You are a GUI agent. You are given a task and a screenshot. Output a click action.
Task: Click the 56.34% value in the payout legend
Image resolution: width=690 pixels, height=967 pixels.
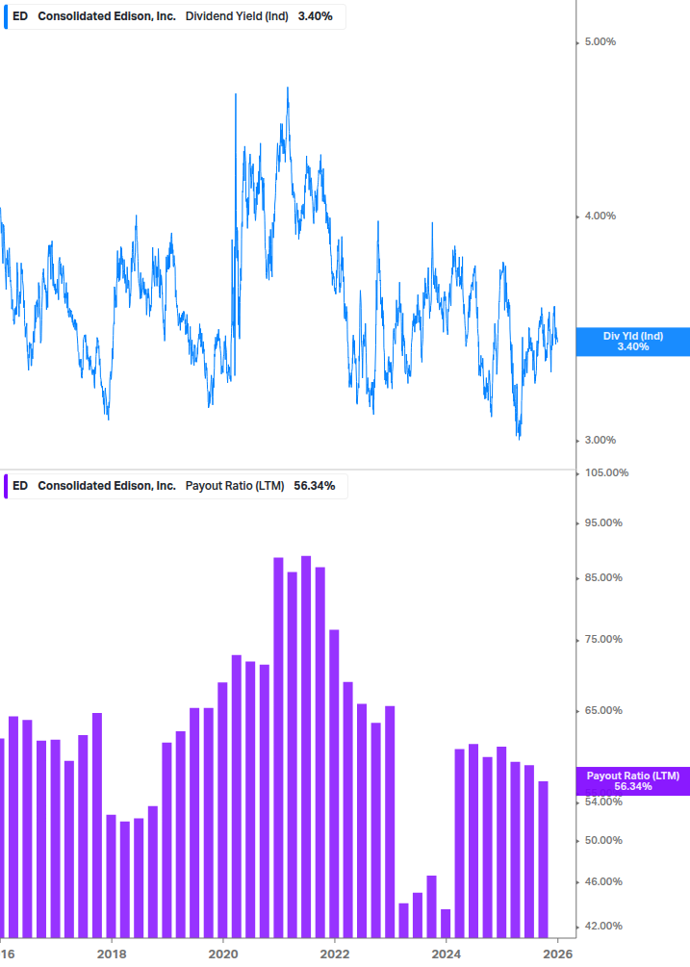pos(315,486)
